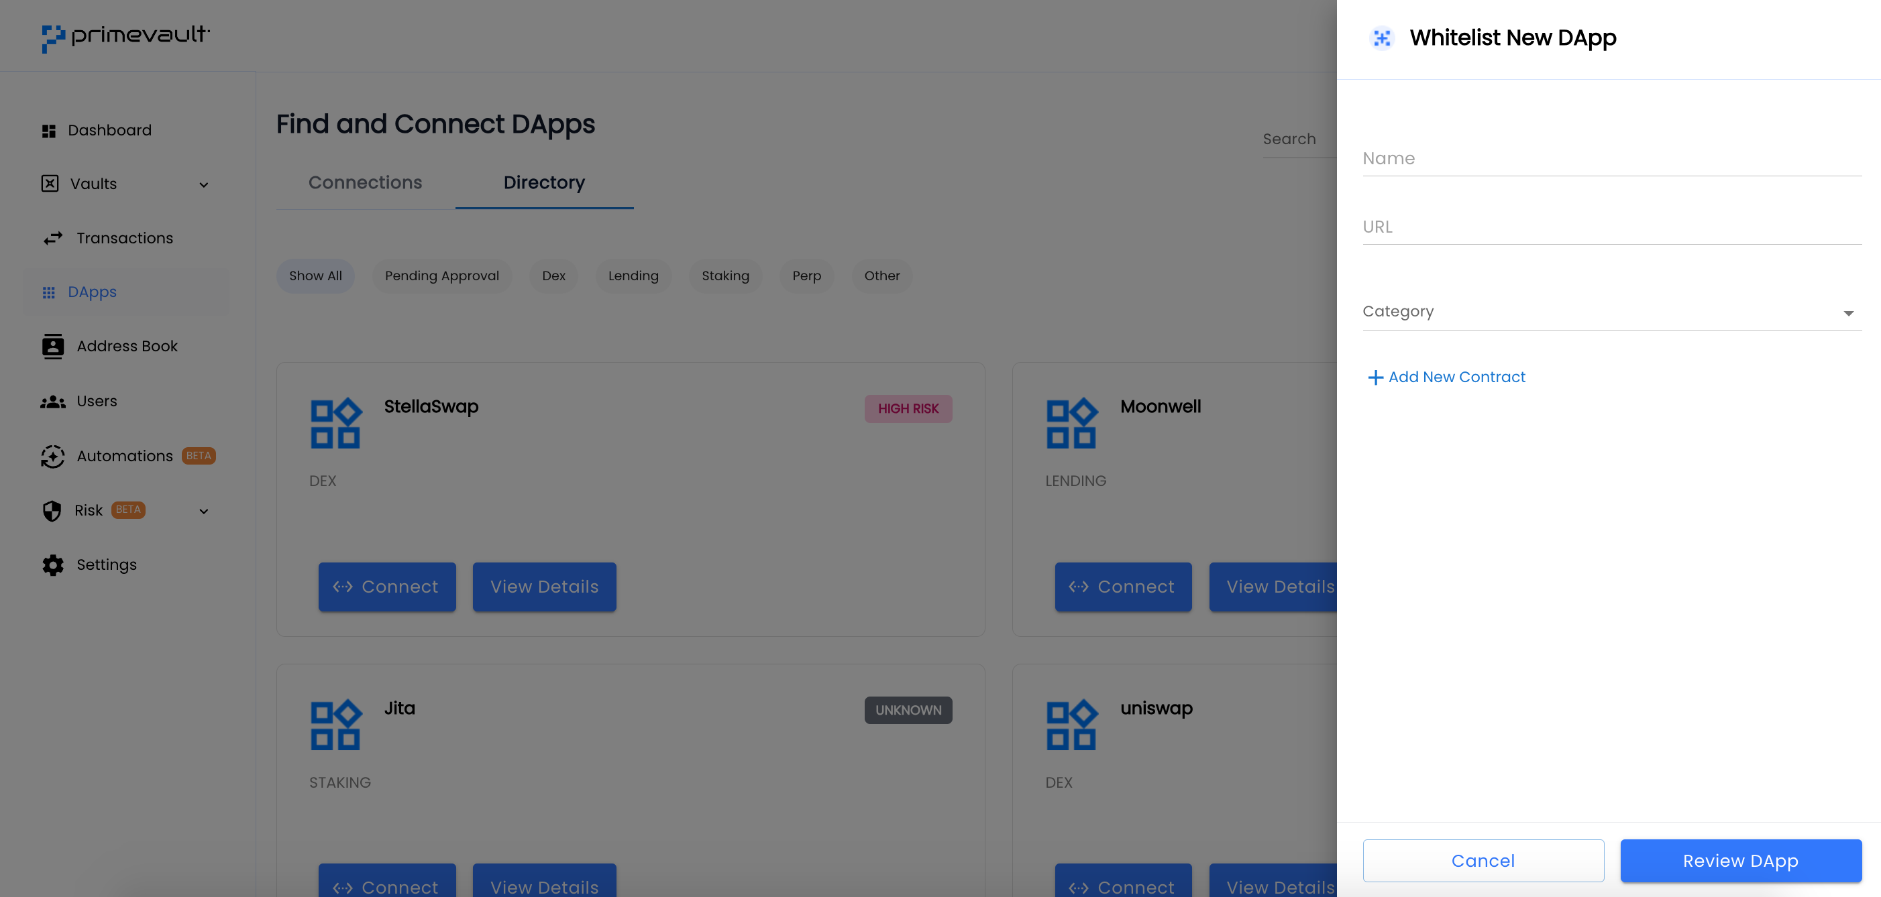Viewport: 1881px width, 897px height.
Task: Expand the Vaults menu chevron
Action: (x=204, y=184)
